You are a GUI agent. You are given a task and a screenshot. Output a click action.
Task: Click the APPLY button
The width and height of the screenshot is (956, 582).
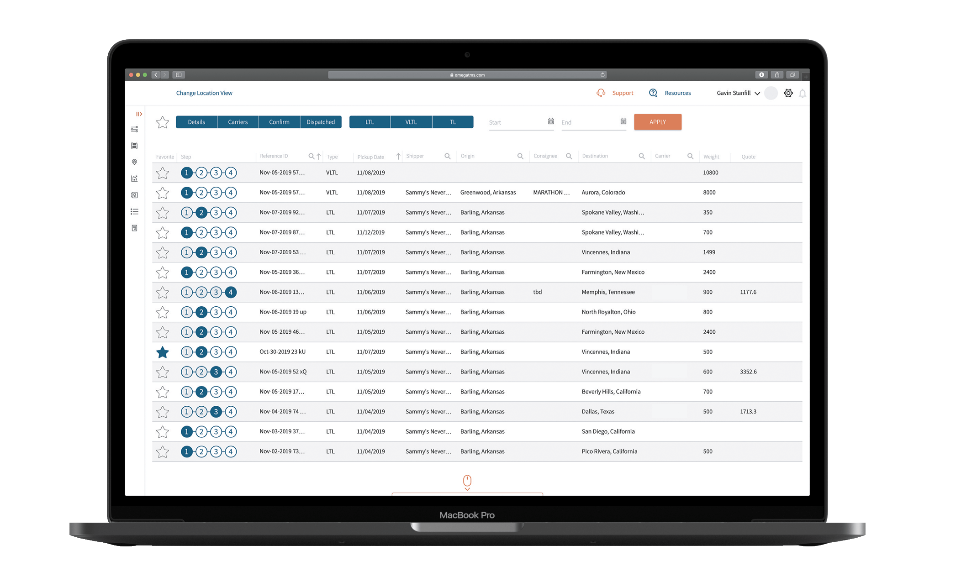coord(658,122)
